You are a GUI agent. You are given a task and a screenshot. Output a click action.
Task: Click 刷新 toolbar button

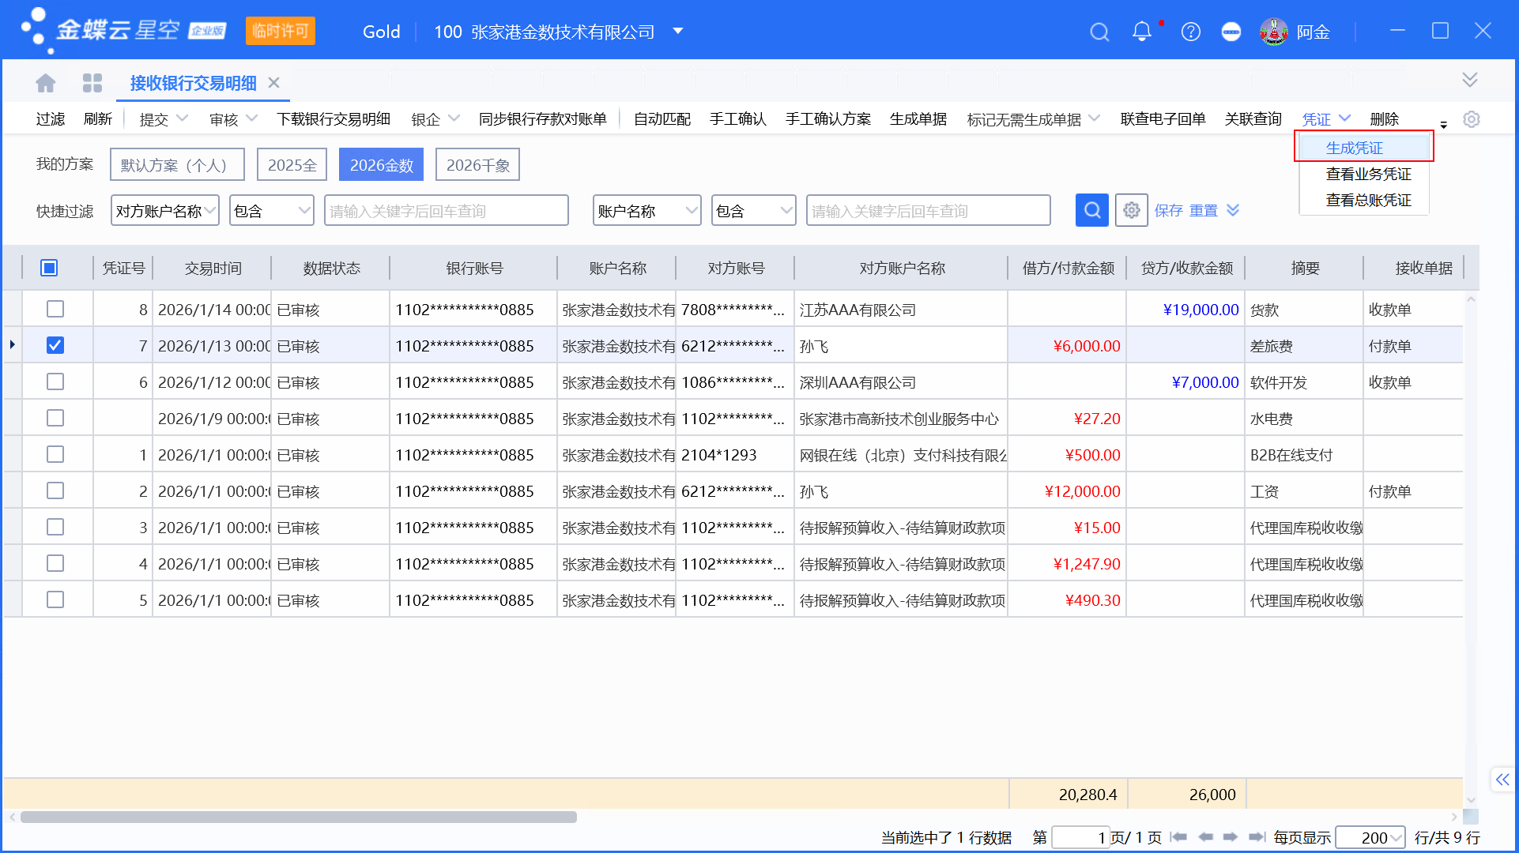98,118
